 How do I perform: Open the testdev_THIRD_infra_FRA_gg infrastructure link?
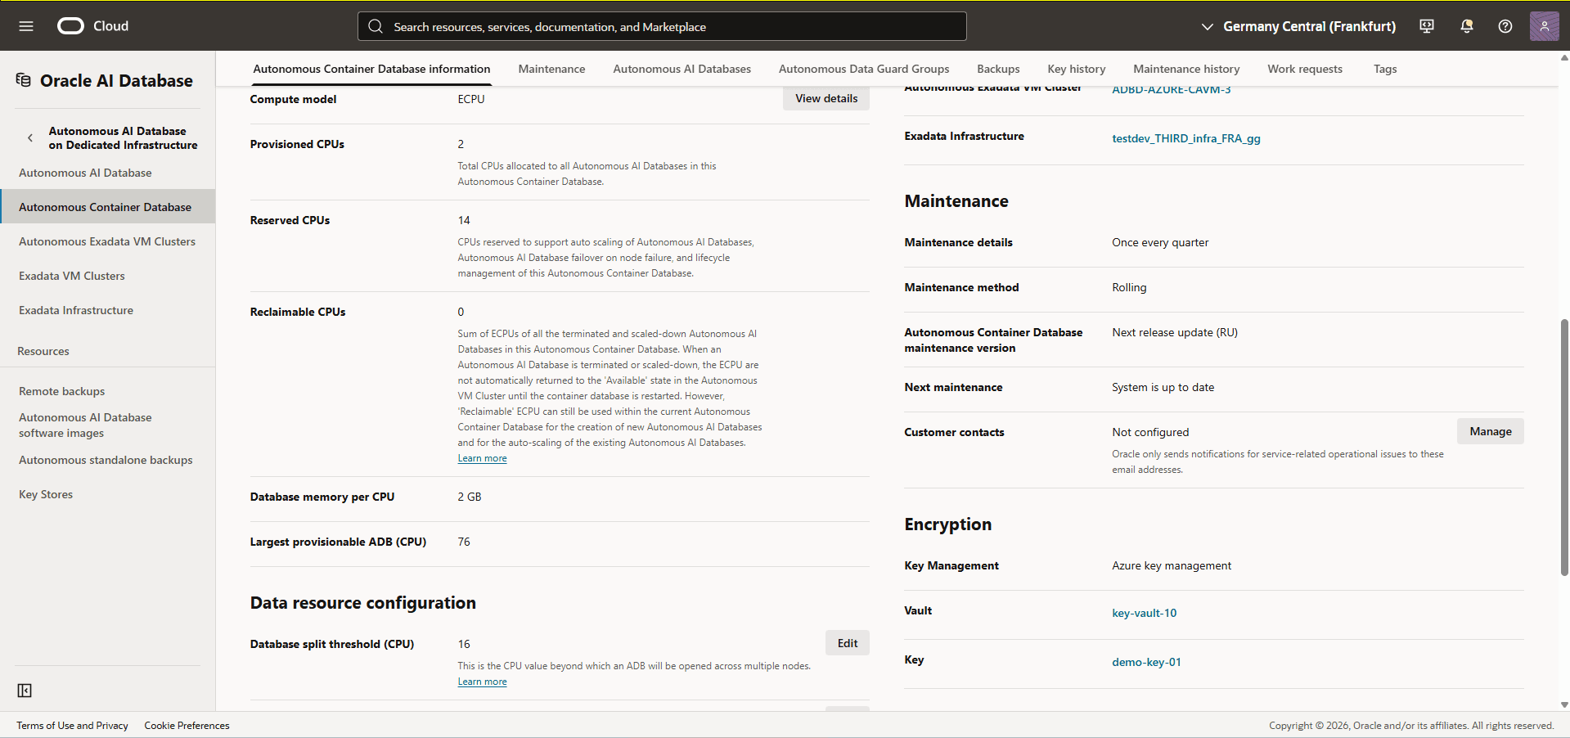(x=1185, y=138)
